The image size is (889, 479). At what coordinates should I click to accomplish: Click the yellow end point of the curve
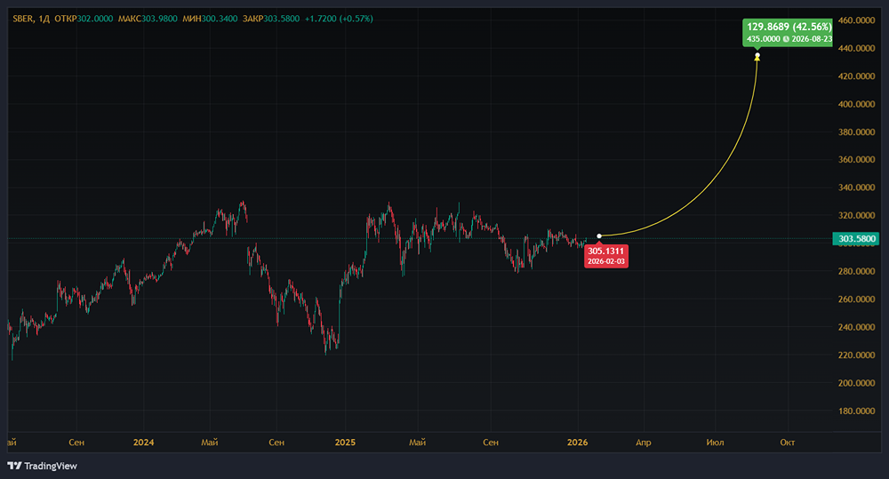pos(757,57)
